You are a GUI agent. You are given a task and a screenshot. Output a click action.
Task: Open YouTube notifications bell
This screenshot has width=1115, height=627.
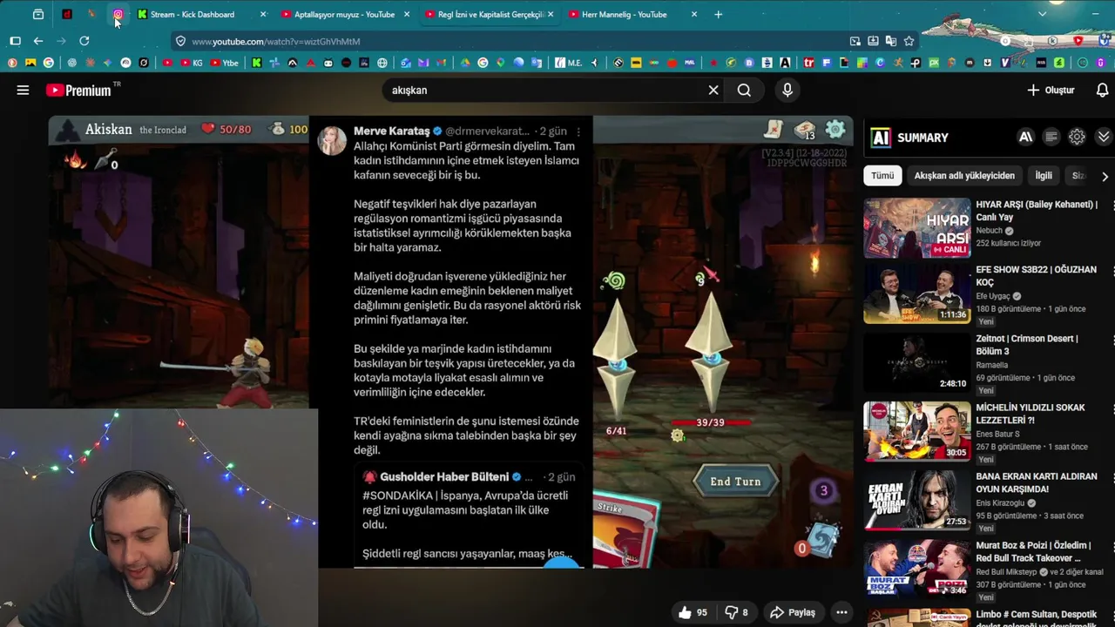(1102, 90)
